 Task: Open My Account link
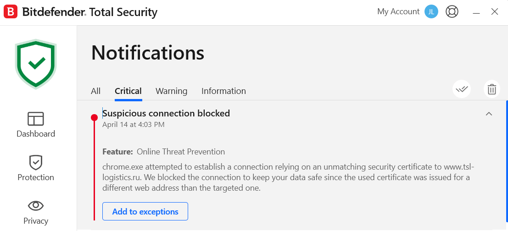coord(398,11)
